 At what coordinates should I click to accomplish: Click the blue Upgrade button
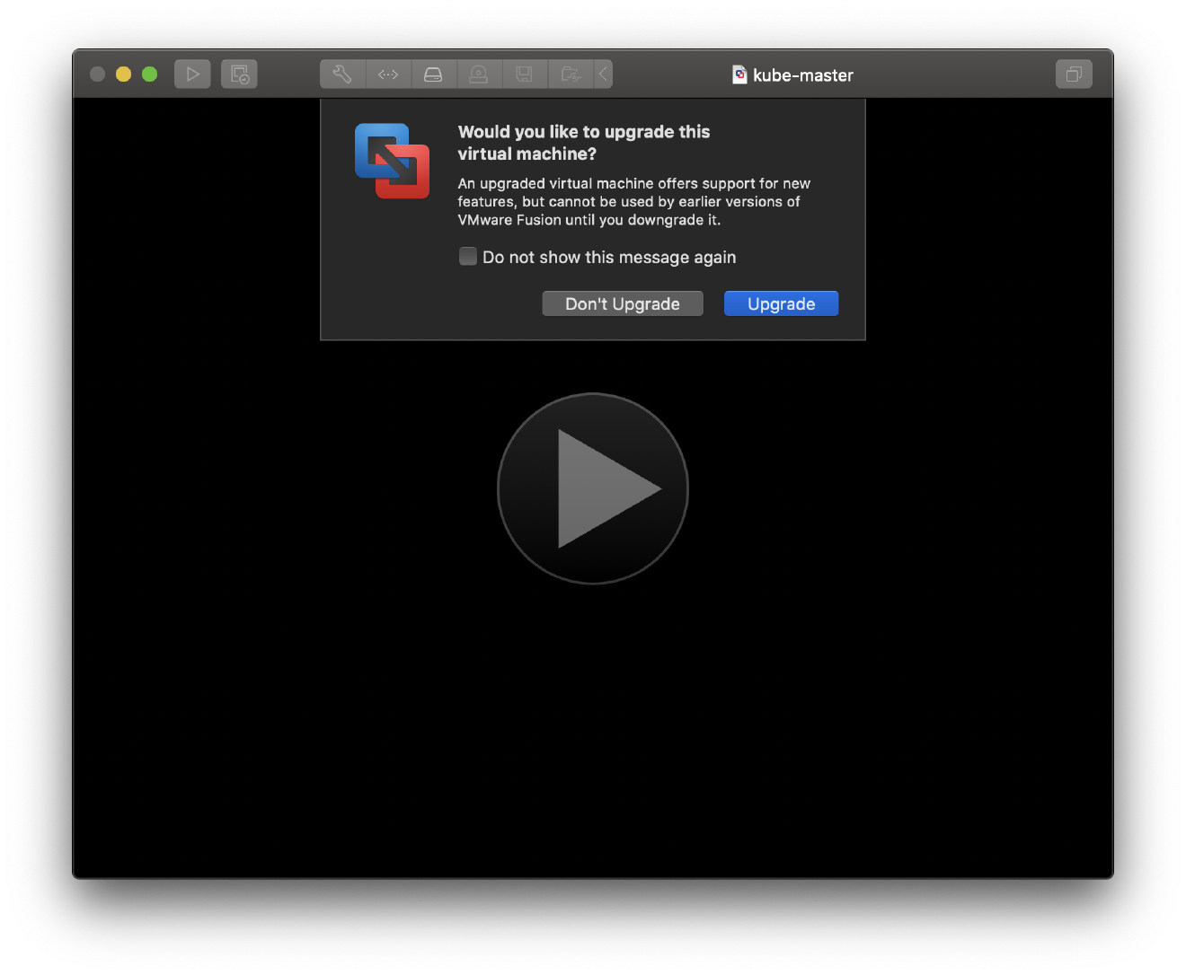pyautogui.click(x=780, y=303)
